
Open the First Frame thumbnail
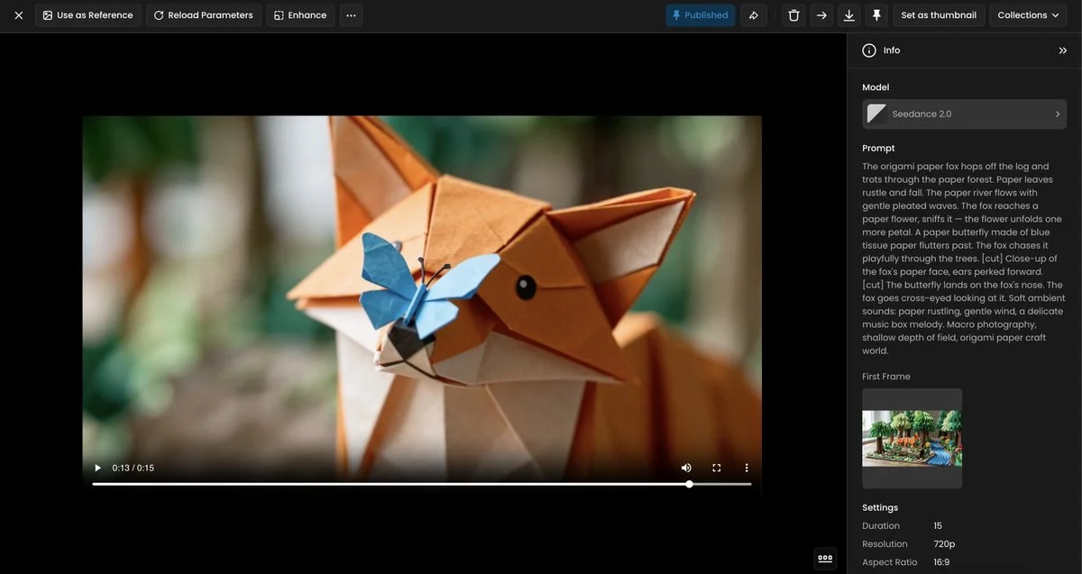click(x=912, y=438)
